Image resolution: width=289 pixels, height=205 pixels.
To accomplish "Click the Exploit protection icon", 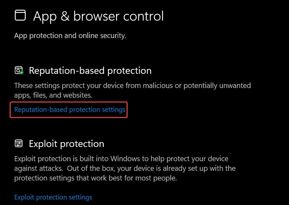I will [x=19, y=143].
